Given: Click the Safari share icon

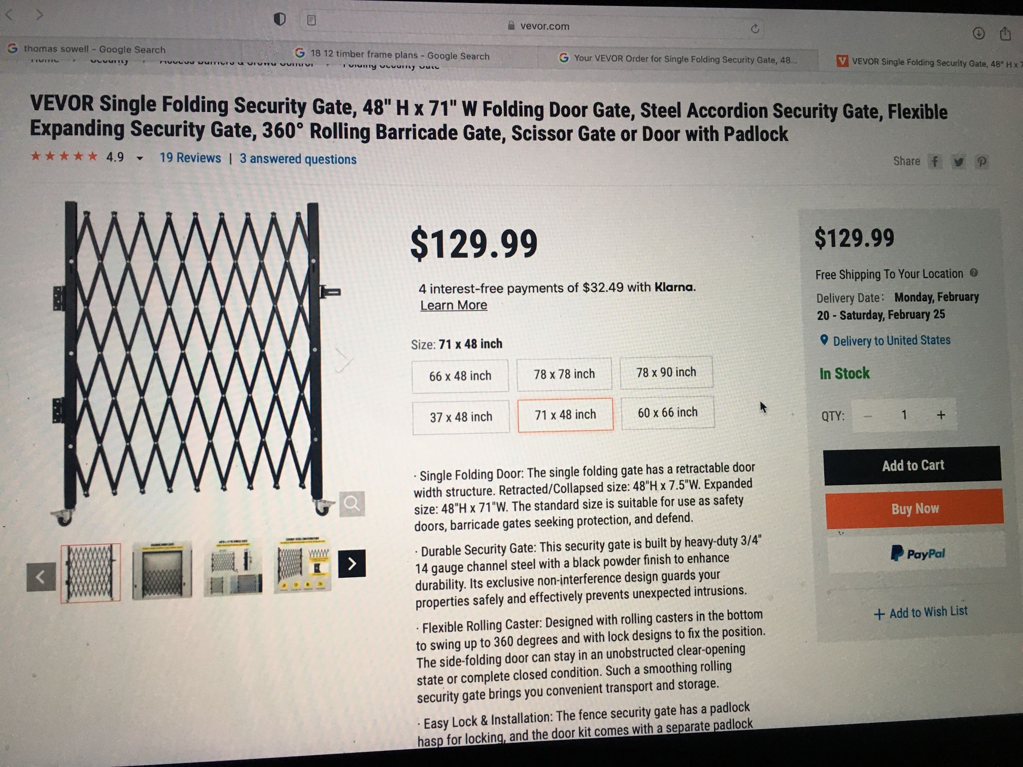Looking at the screenshot, I should (x=1005, y=34).
